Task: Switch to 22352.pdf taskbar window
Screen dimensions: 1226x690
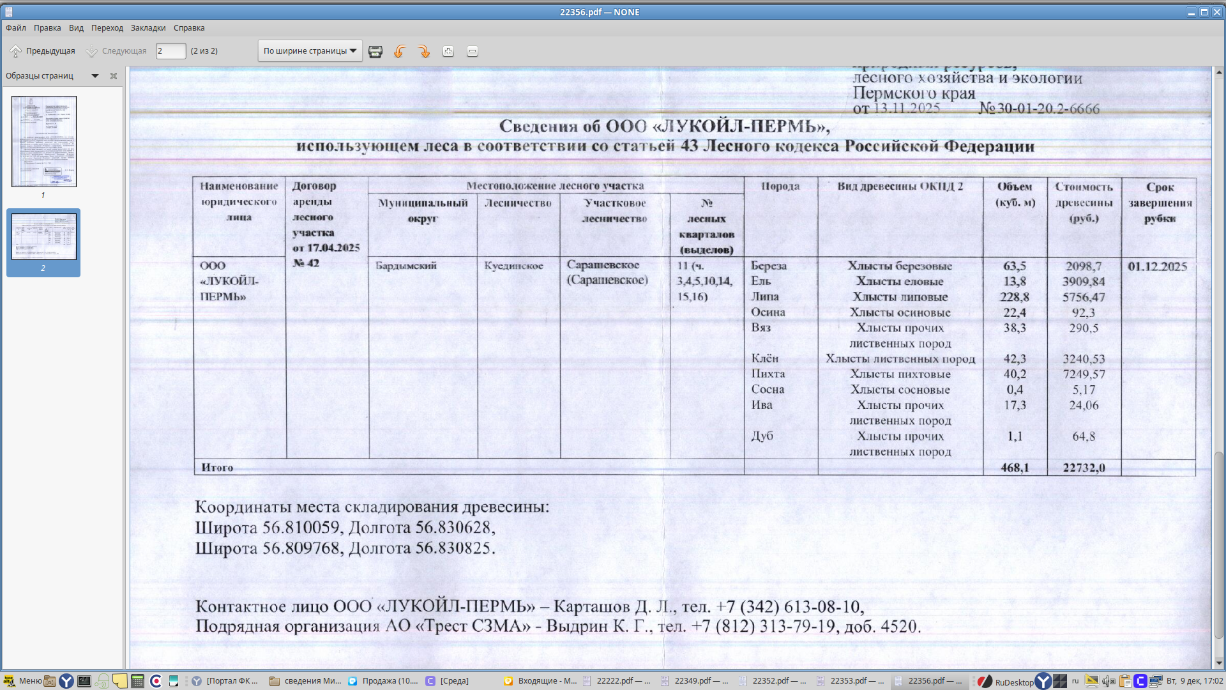Action: coord(773,681)
